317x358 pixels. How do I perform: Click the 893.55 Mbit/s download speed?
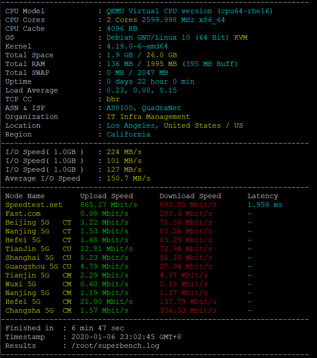pyautogui.click(x=188, y=205)
